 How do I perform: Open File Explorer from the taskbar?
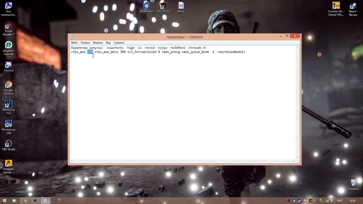(14, 201)
